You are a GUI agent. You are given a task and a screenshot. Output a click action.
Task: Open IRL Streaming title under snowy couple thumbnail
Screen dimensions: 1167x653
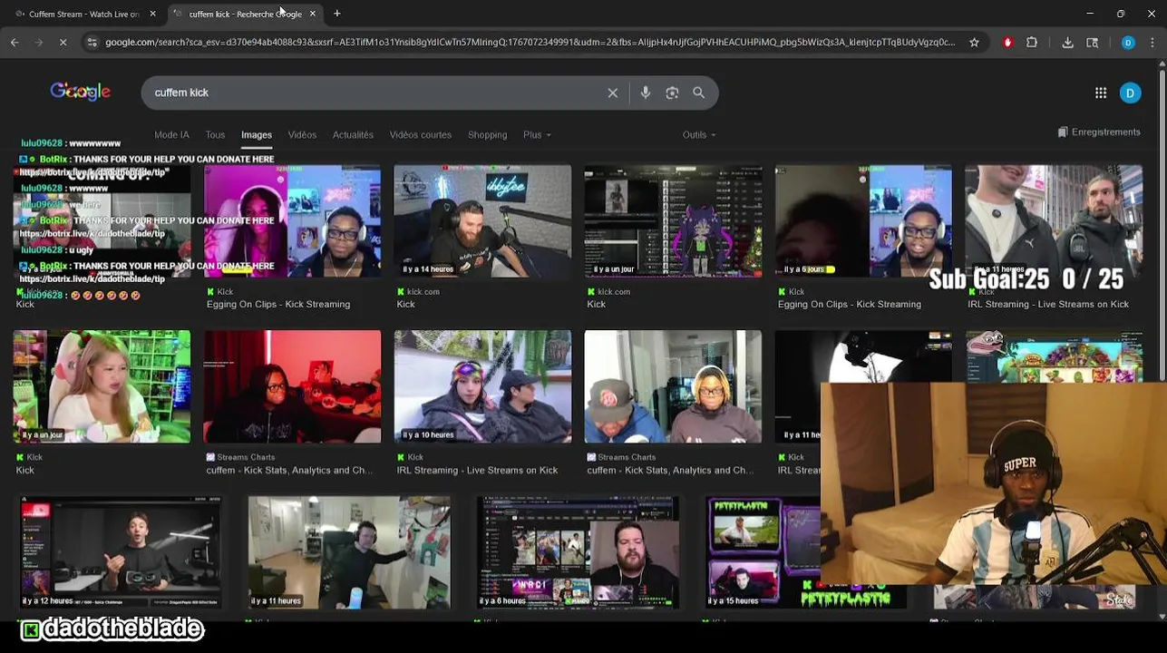(x=477, y=471)
